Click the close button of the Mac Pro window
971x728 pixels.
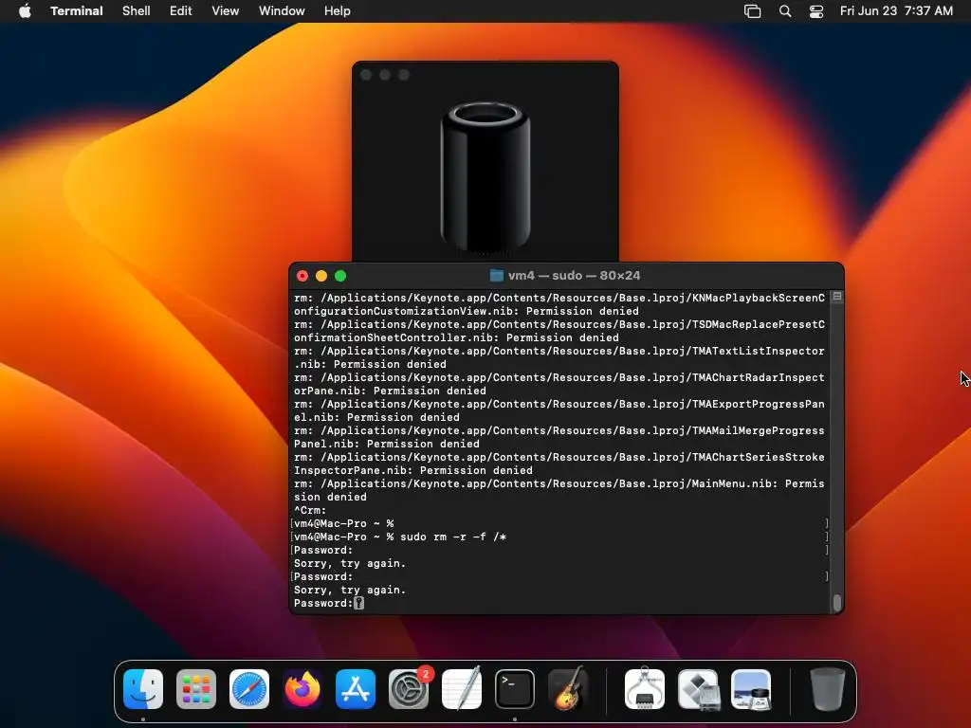[x=366, y=75]
